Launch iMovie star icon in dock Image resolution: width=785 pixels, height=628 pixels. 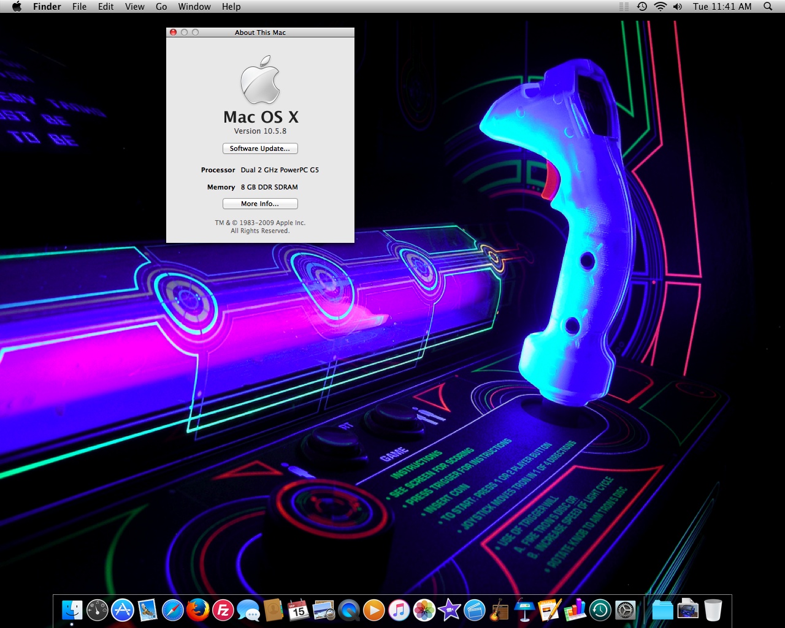tap(450, 610)
